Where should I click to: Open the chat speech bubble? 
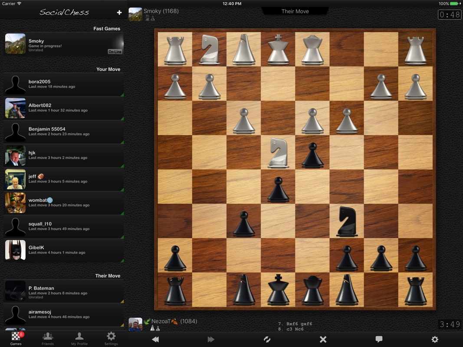379,340
